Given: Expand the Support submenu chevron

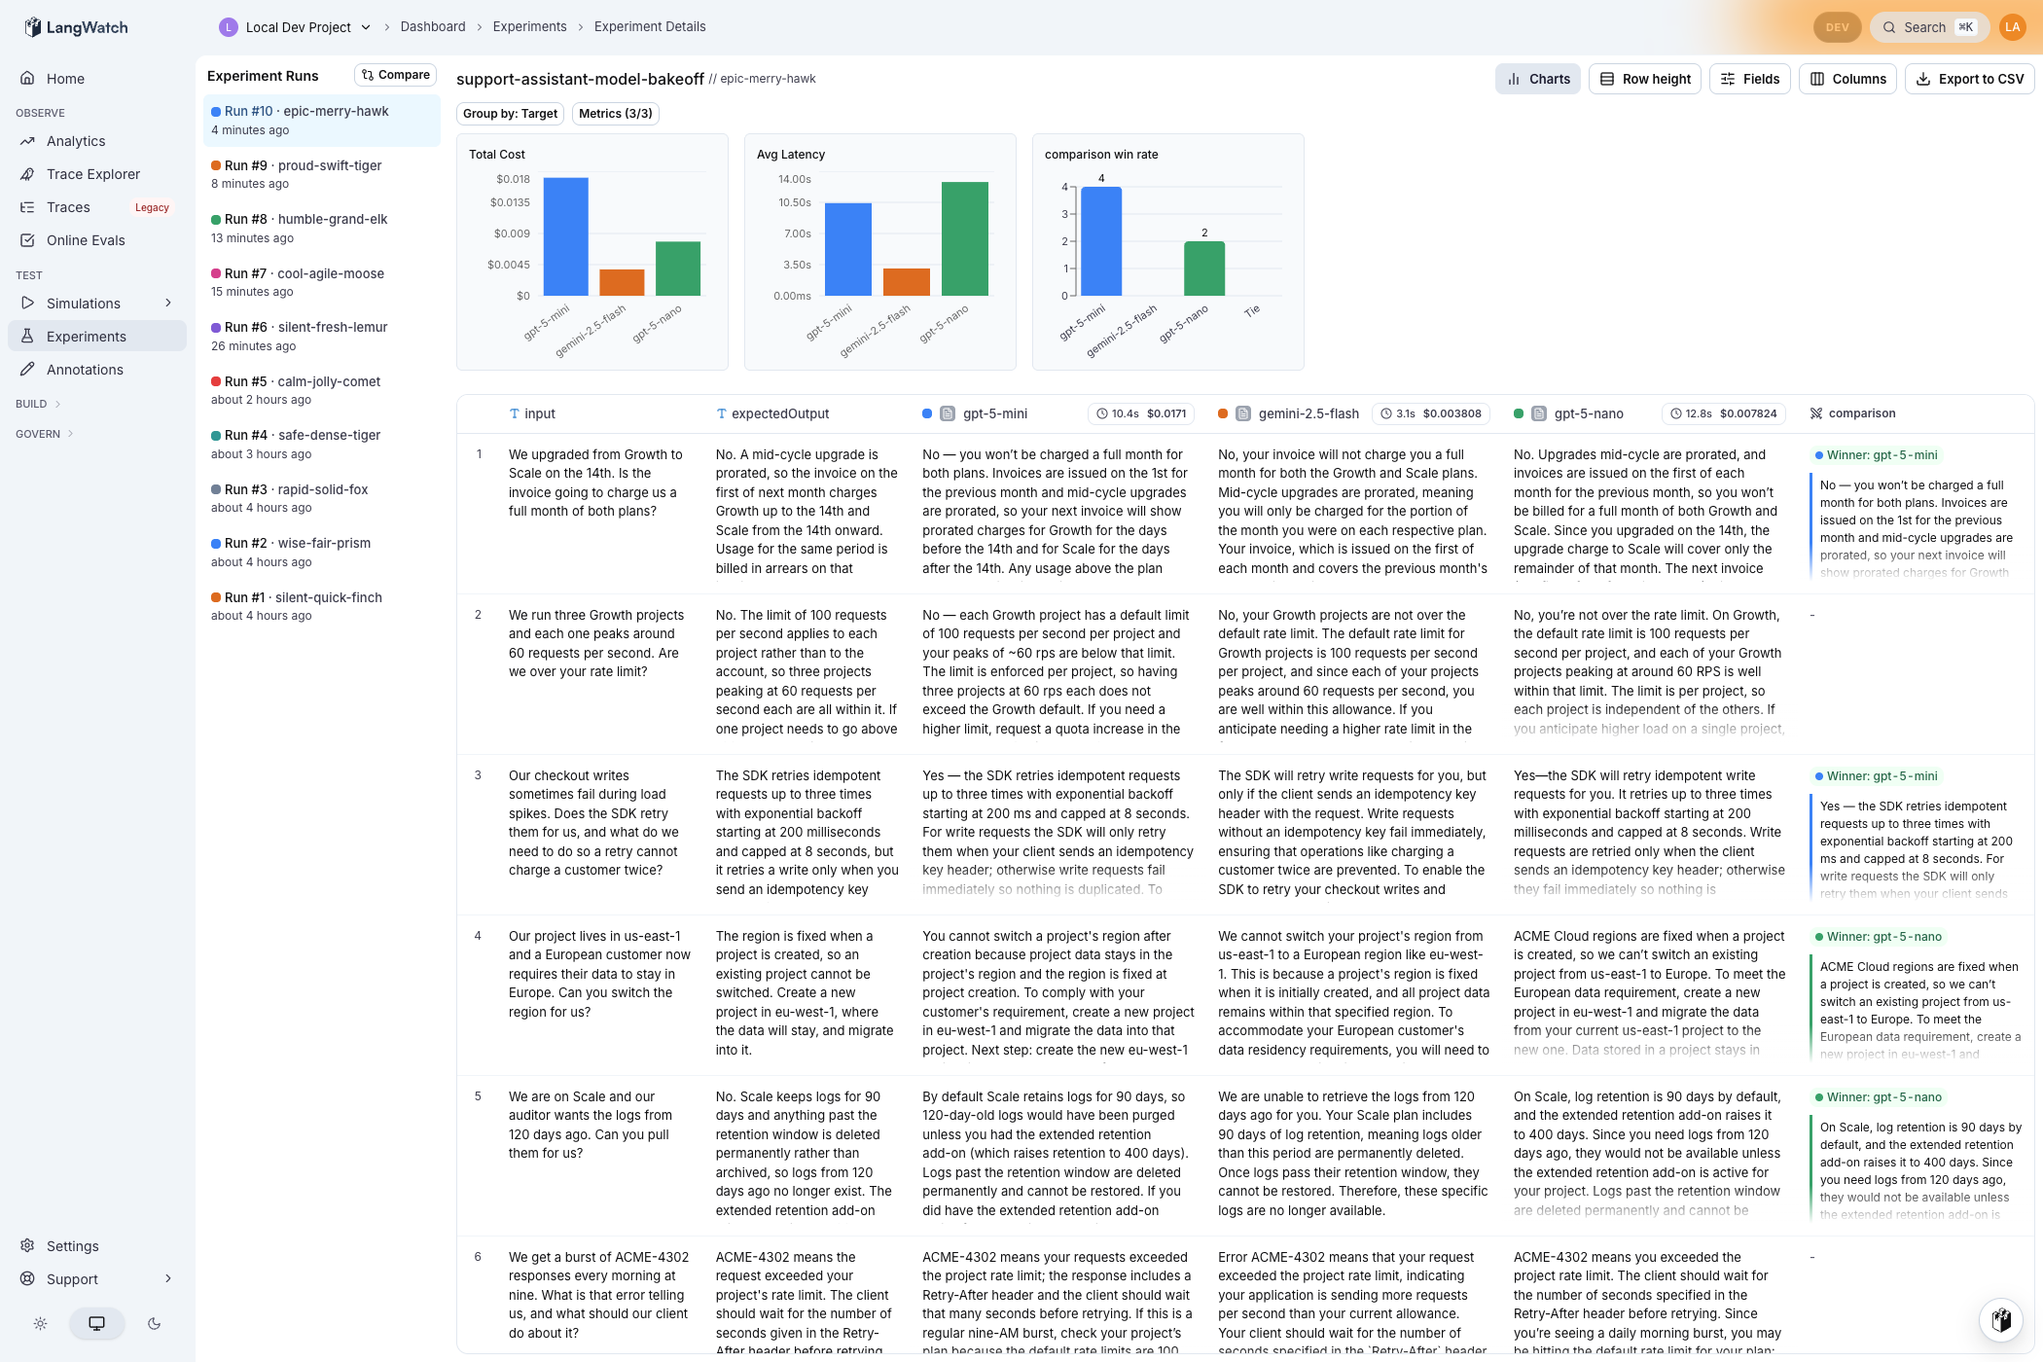Looking at the screenshot, I should pos(168,1278).
